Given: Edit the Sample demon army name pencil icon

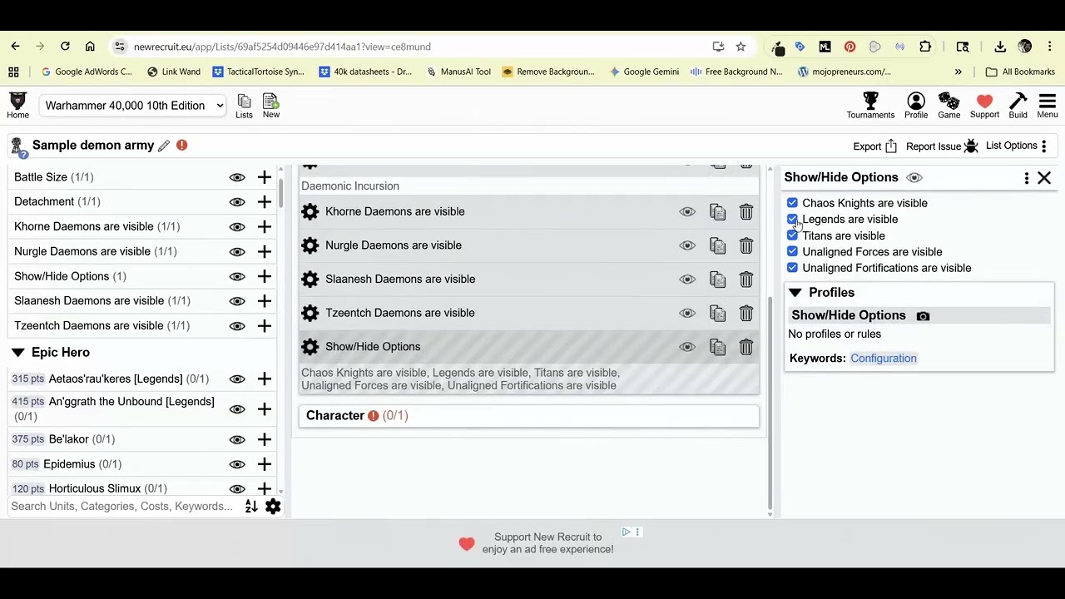Looking at the screenshot, I should point(164,146).
